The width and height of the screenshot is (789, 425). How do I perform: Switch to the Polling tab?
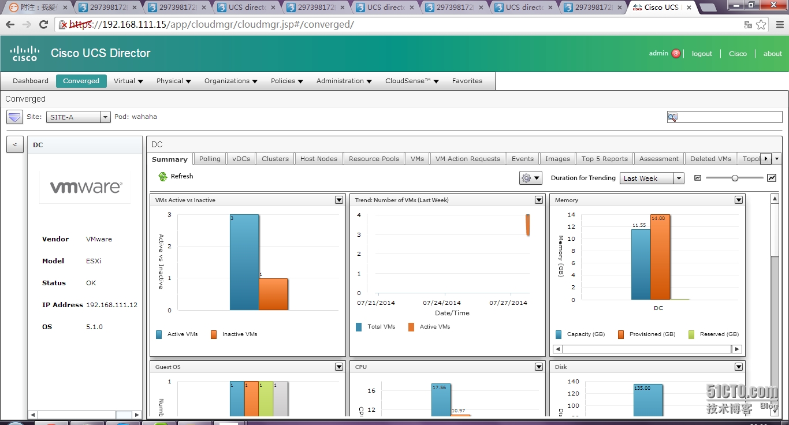tap(210, 159)
